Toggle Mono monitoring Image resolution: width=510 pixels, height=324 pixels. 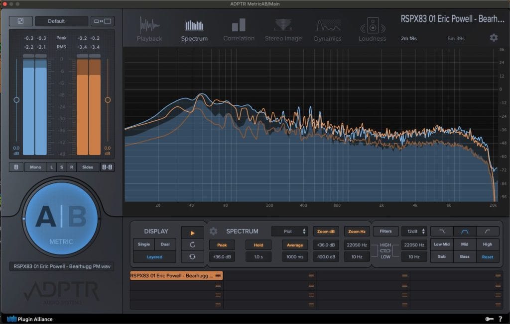(x=35, y=167)
